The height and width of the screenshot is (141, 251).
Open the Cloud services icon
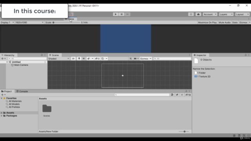coord(198,14)
